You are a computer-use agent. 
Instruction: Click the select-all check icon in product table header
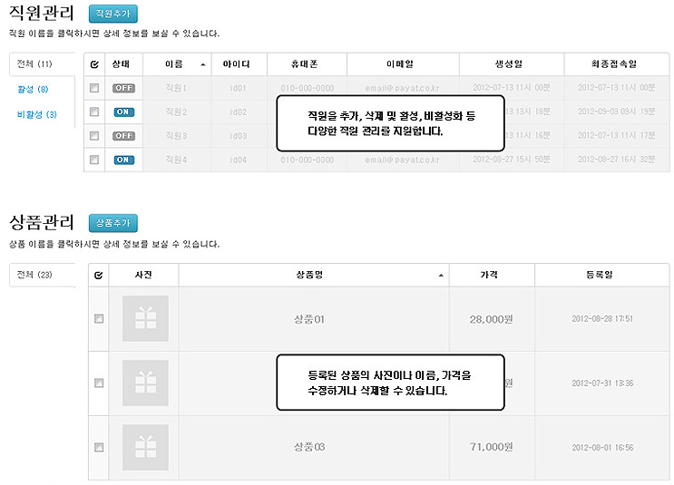tap(99, 275)
